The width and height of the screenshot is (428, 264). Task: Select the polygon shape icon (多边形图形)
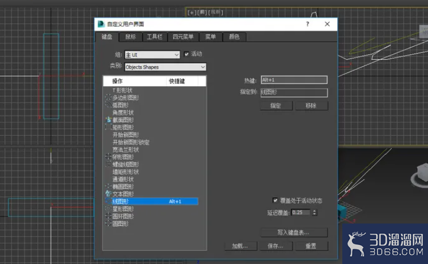click(x=108, y=98)
